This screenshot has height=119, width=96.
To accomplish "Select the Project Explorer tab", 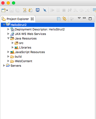I will pyautogui.click(x=18, y=19).
